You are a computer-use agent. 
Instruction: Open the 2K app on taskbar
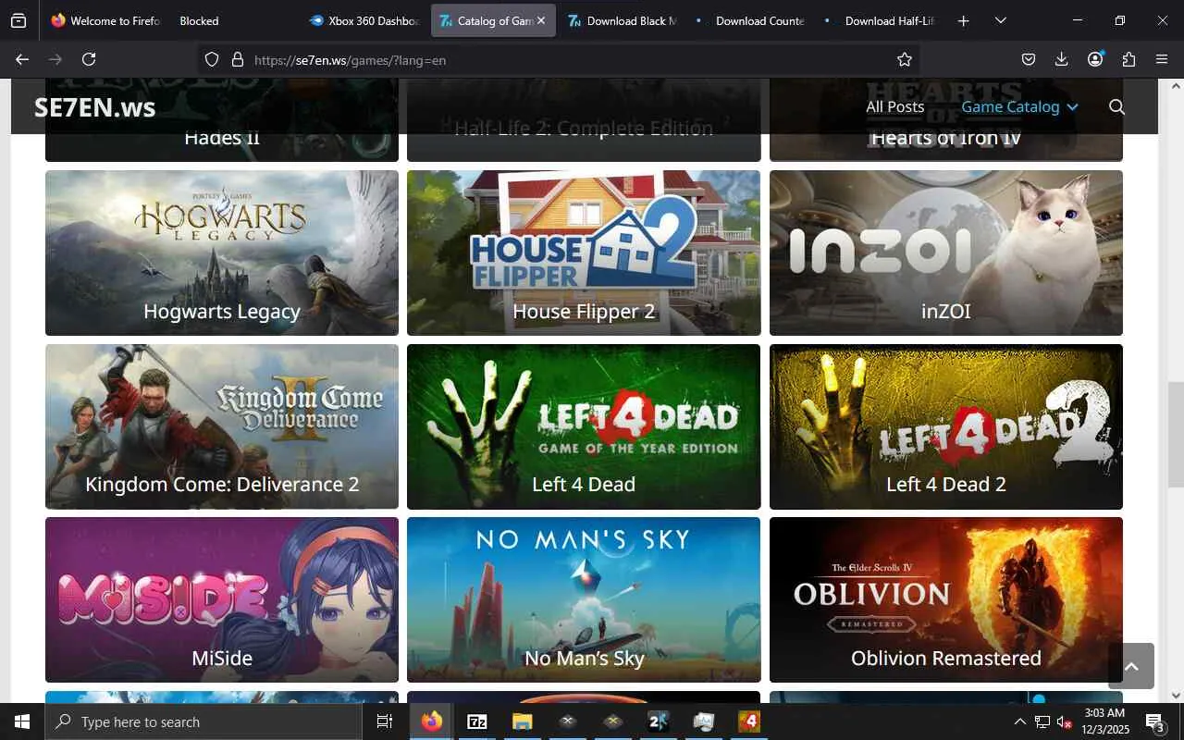(659, 721)
